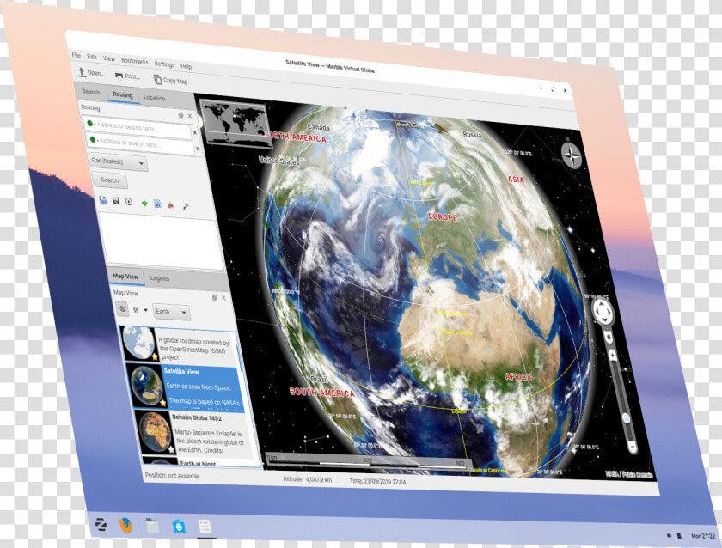Open the first waypoint green marker dropdown
Screen dimensions: 722x548
[x=91, y=124]
